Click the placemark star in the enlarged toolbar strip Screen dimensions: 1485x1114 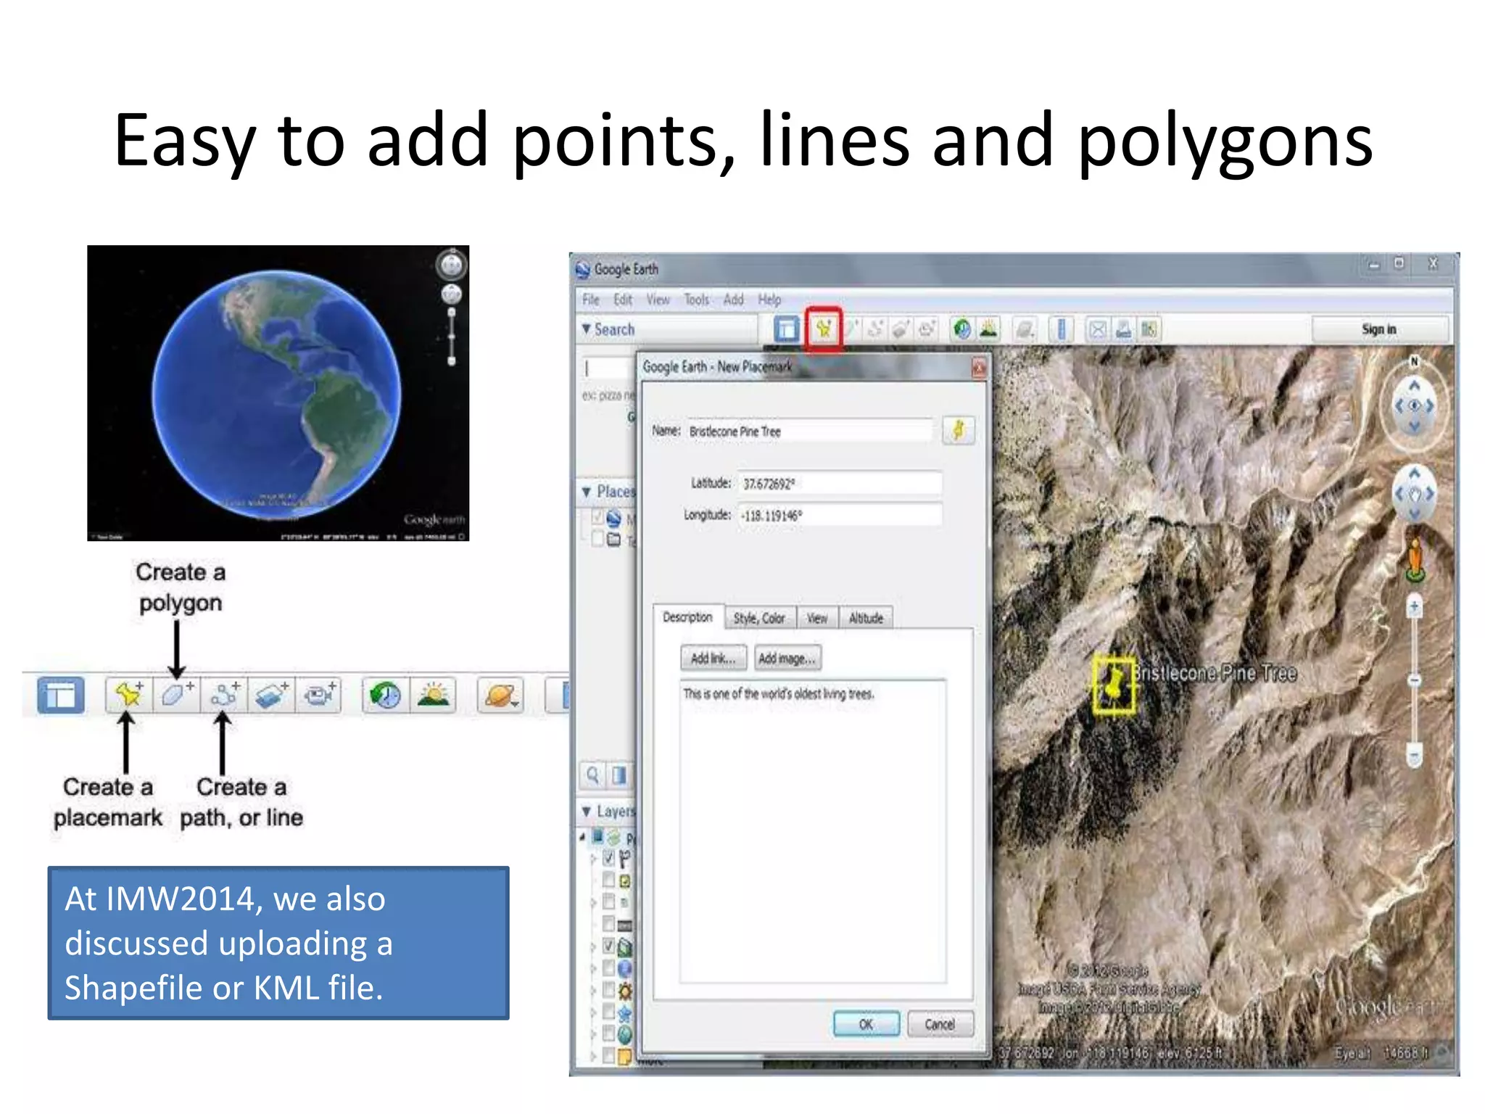(x=128, y=695)
